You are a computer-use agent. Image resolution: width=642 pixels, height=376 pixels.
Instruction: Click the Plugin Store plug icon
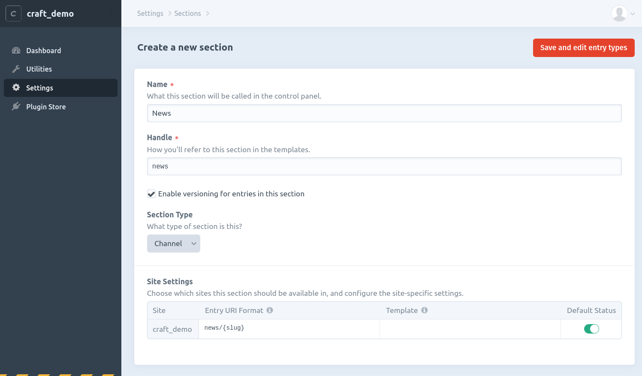coord(16,106)
